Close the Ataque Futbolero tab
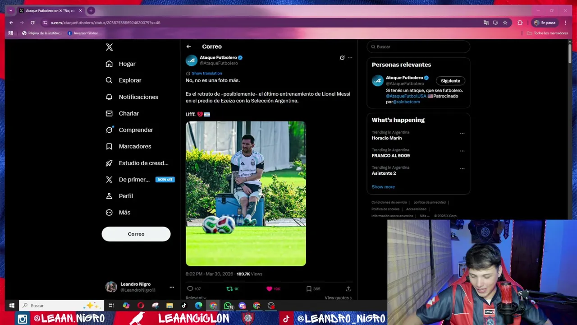Viewport: 577px width, 325px height. (x=80, y=10)
